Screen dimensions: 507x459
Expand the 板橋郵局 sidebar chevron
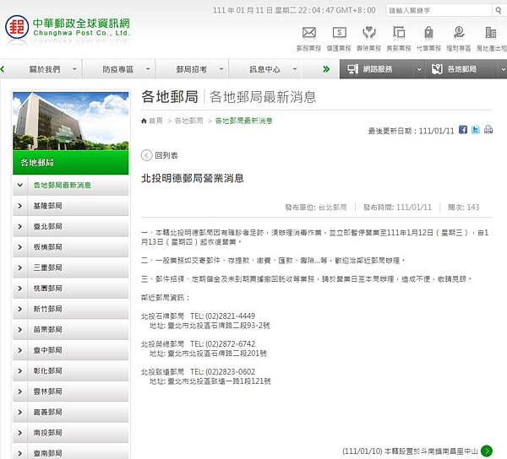pos(20,247)
